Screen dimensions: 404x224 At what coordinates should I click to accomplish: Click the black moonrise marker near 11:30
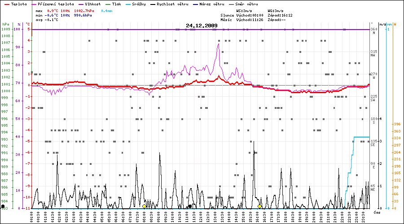point(190,206)
